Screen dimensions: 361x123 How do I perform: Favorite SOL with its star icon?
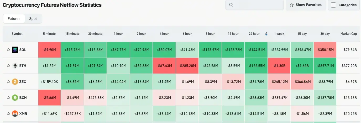pyautogui.click(x=8, y=50)
